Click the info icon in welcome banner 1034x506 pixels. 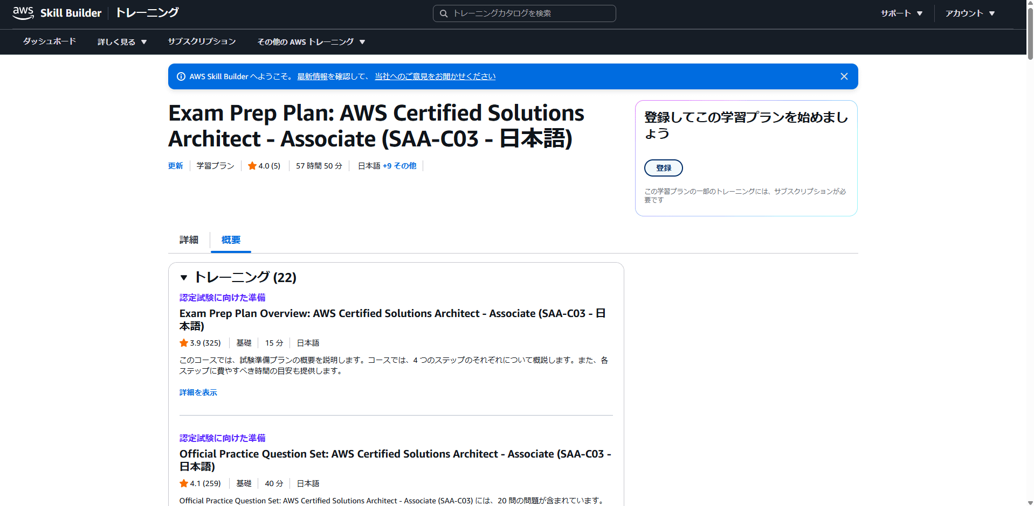coord(181,76)
